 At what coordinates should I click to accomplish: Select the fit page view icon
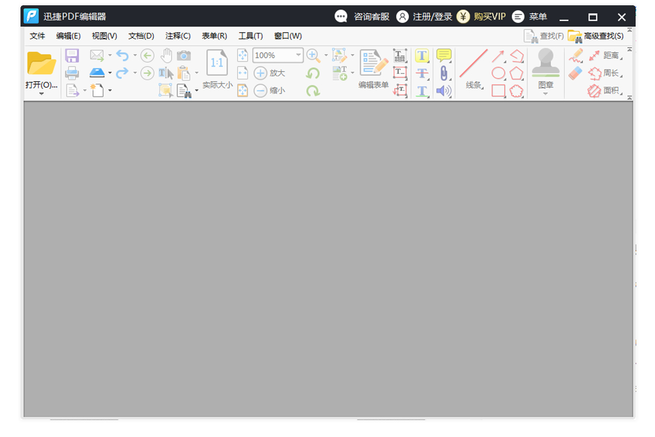(242, 55)
